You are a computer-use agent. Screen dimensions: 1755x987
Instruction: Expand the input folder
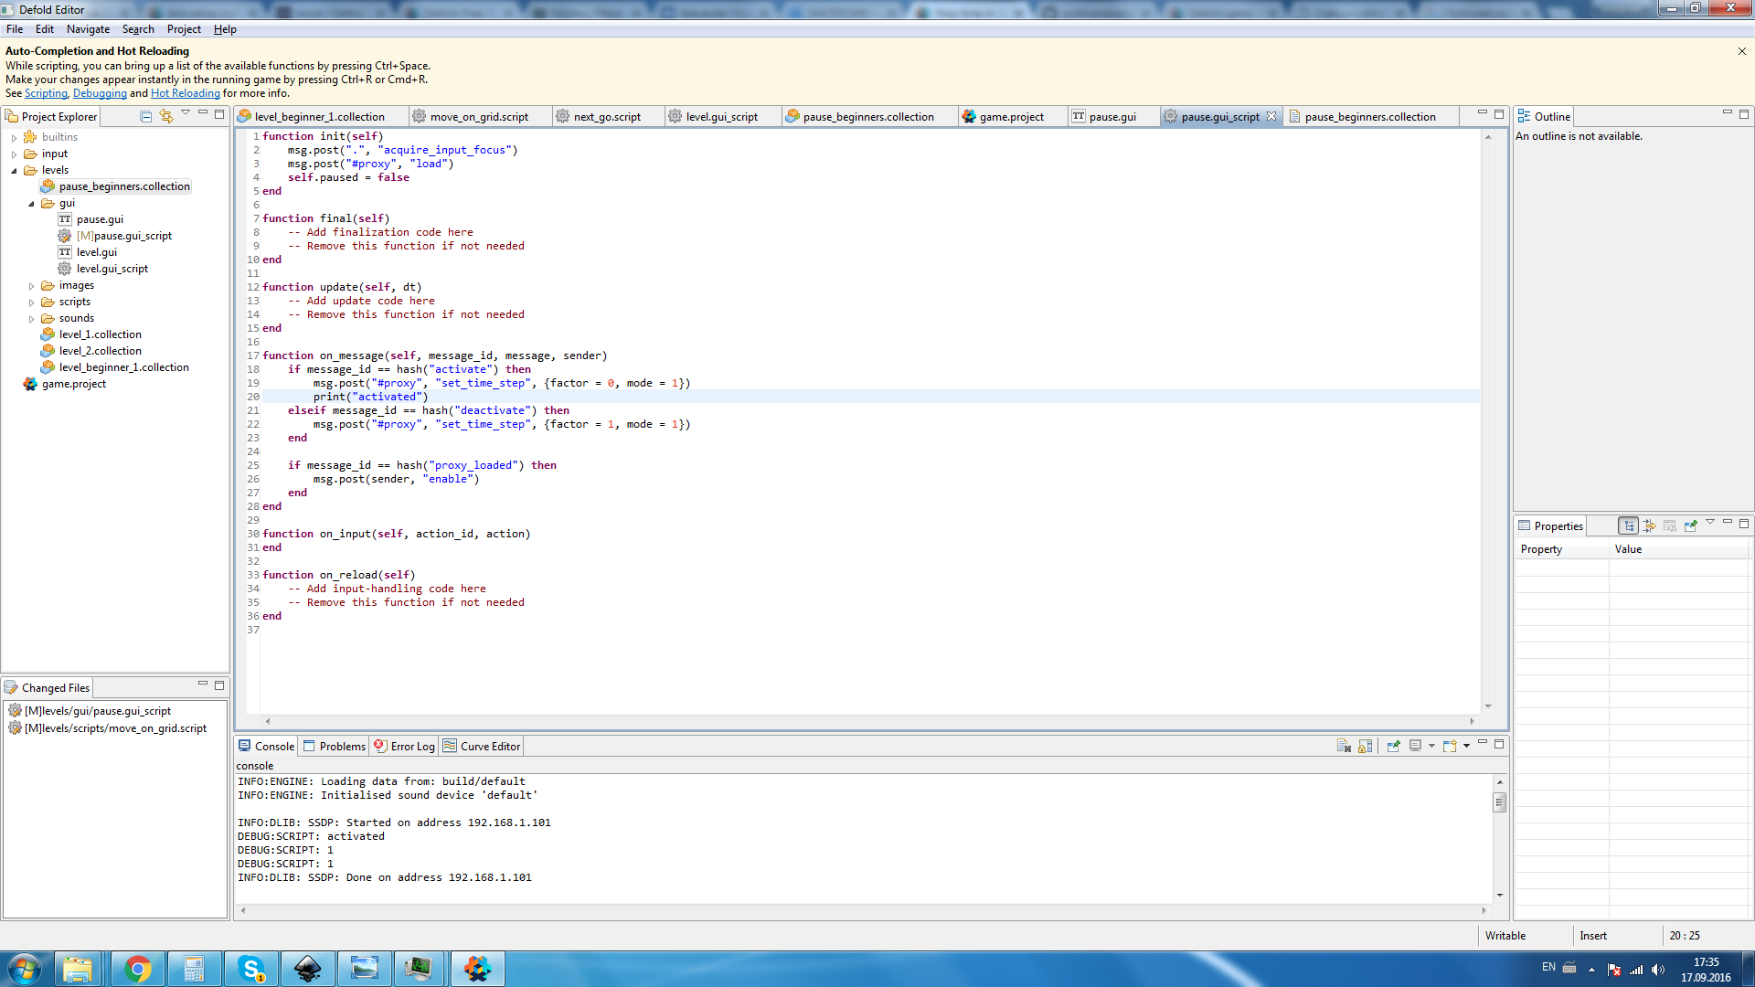[x=15, y=154]
